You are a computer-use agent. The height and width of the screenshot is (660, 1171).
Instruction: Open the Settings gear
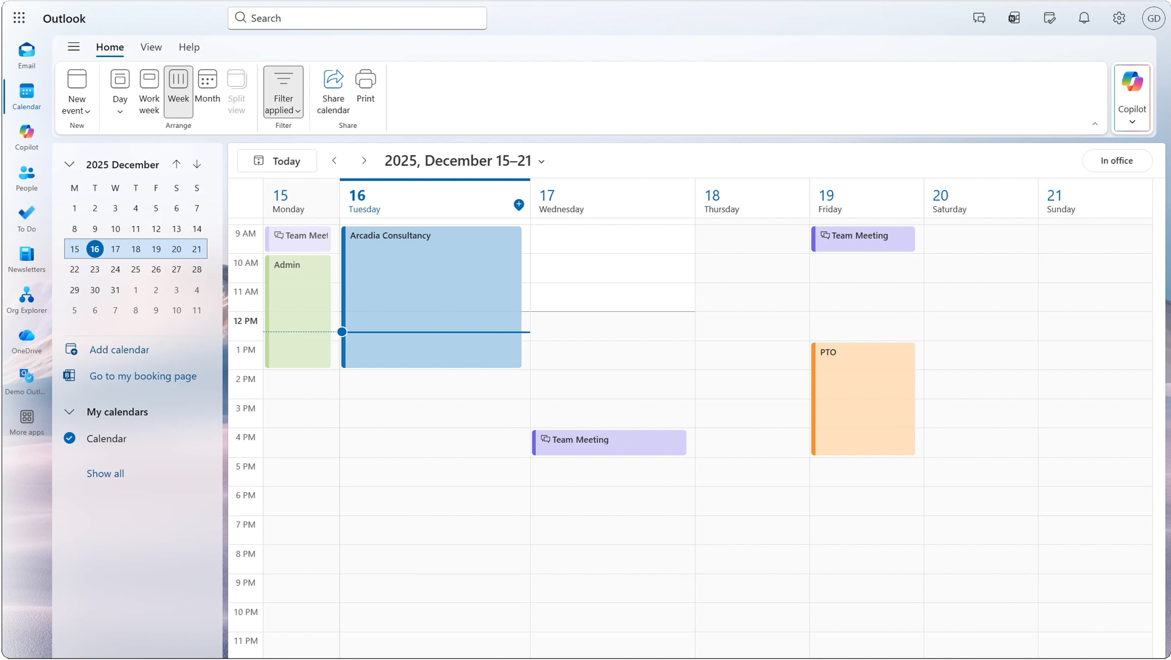point(1119,18)
